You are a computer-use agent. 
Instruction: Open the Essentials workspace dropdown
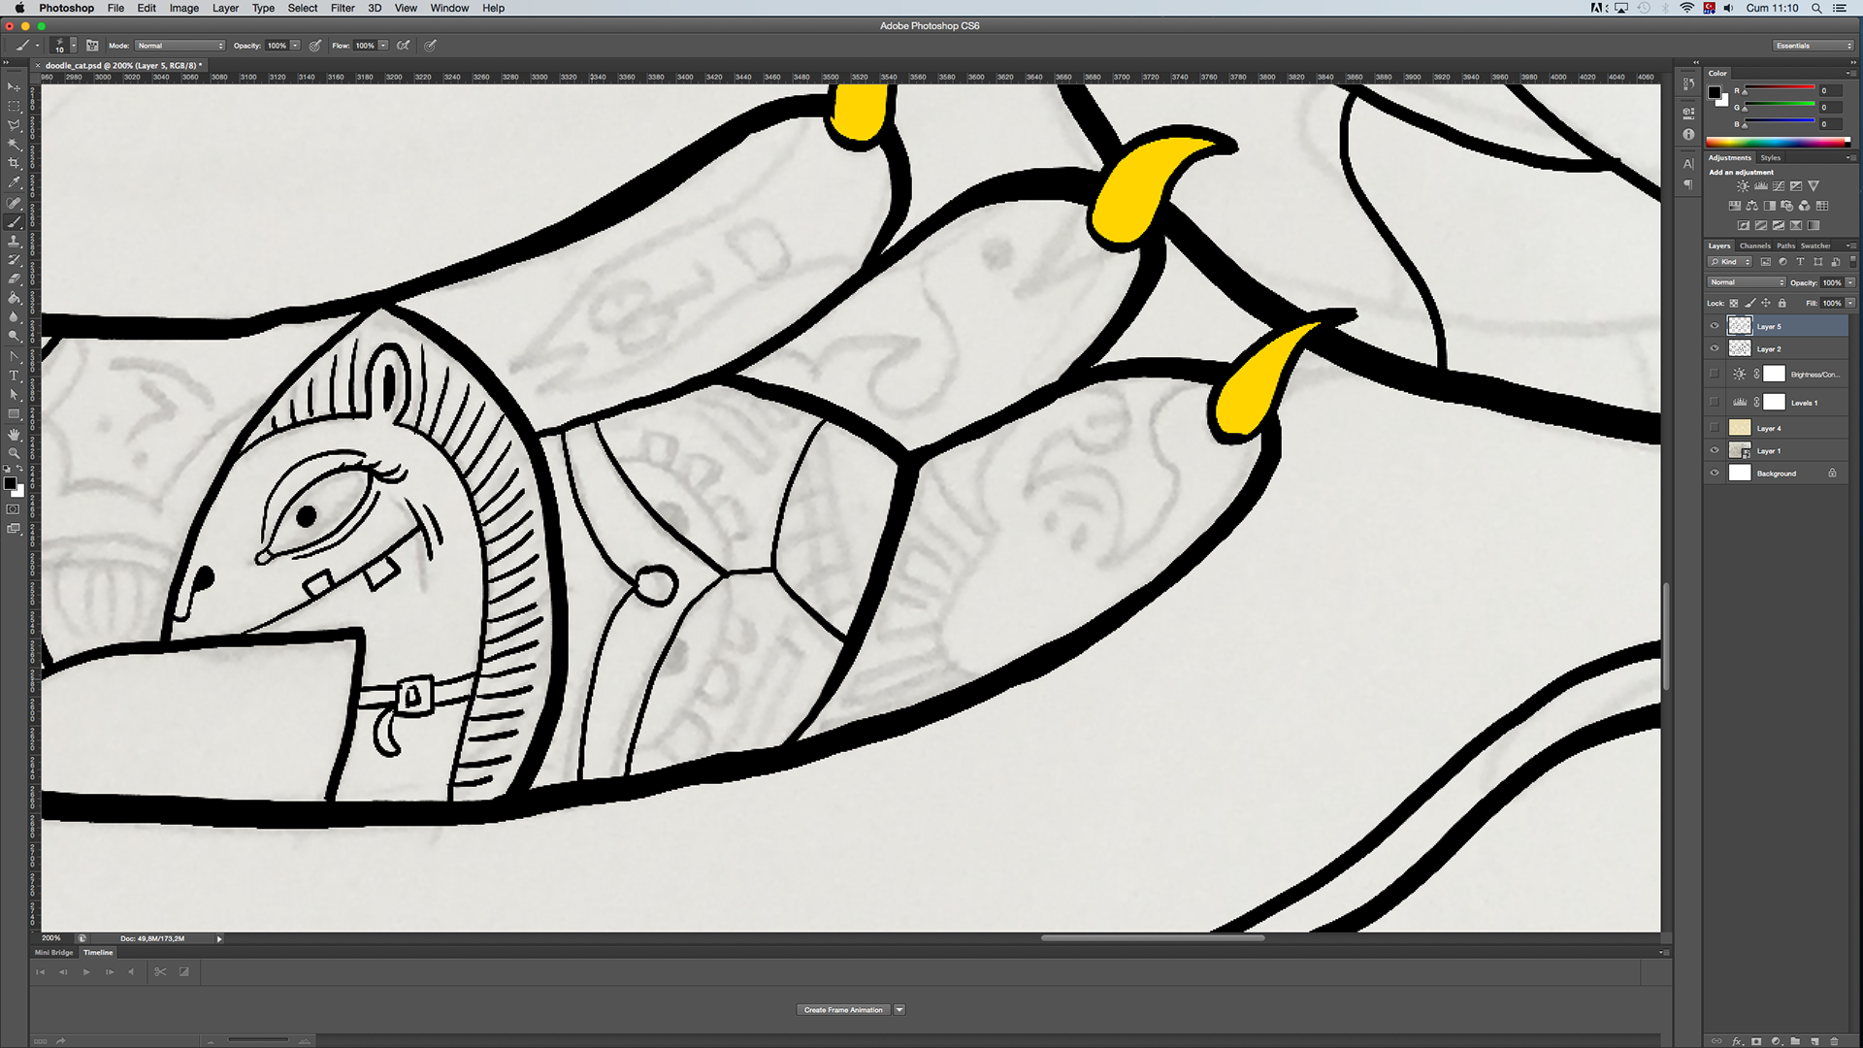(1813, 46)
